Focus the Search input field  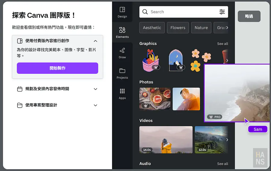(184, 12)
